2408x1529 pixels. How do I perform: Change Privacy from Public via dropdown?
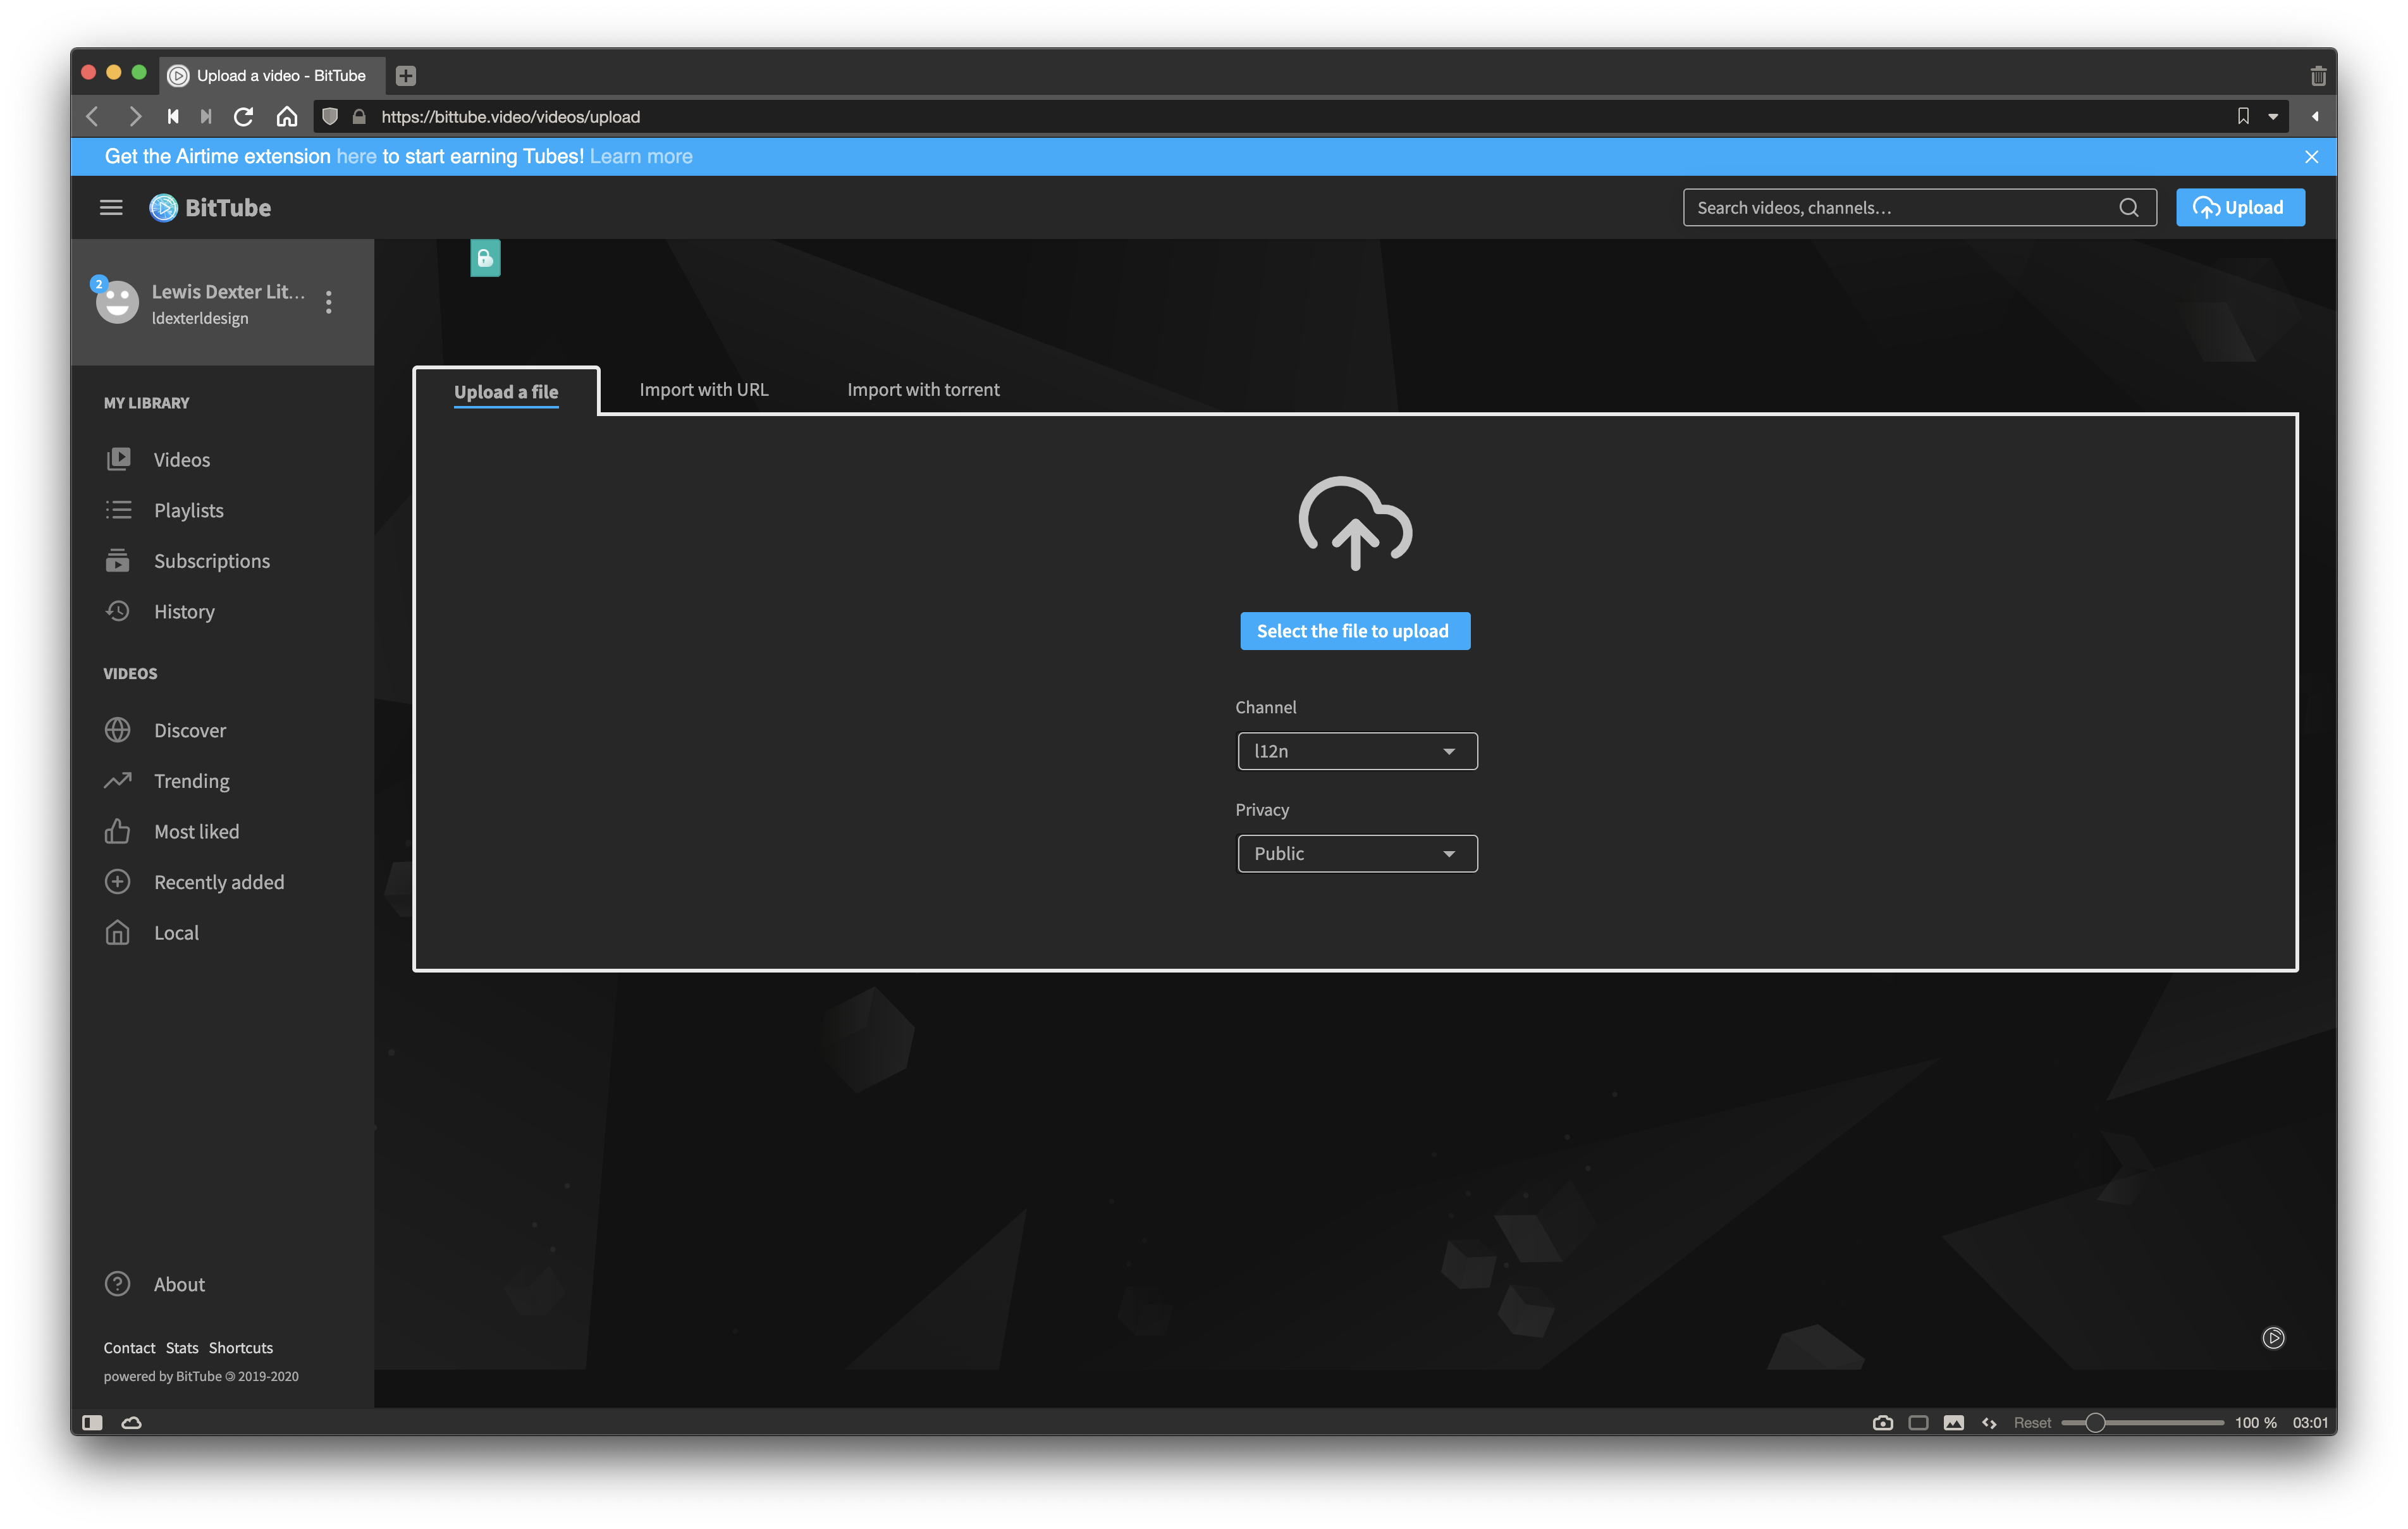(x=1356, y=853)
